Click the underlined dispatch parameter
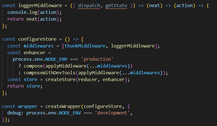217x126 pixels. point(89,6)
